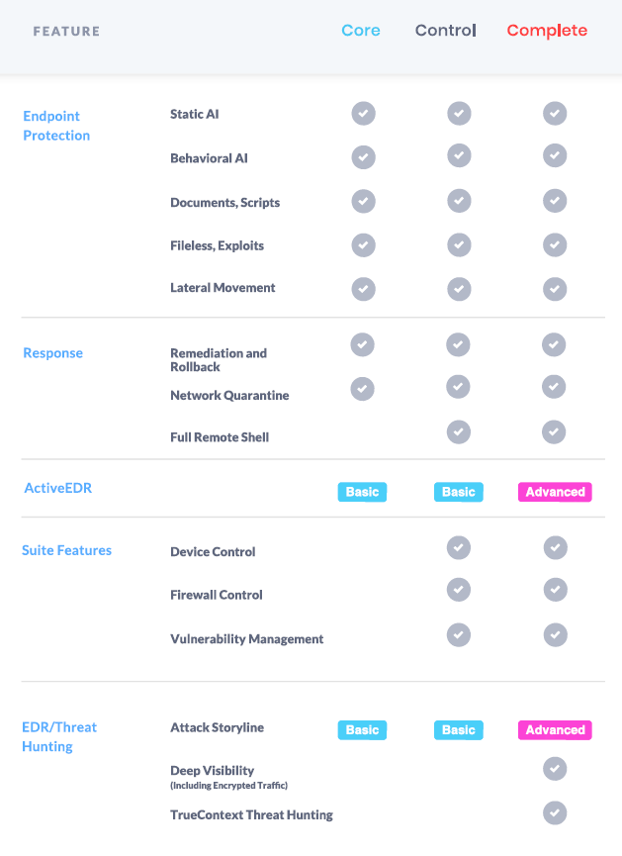Viewport: 622px width, 856px height.
Task: Click the Suite Features category label
Action: (x=66, y=550)
